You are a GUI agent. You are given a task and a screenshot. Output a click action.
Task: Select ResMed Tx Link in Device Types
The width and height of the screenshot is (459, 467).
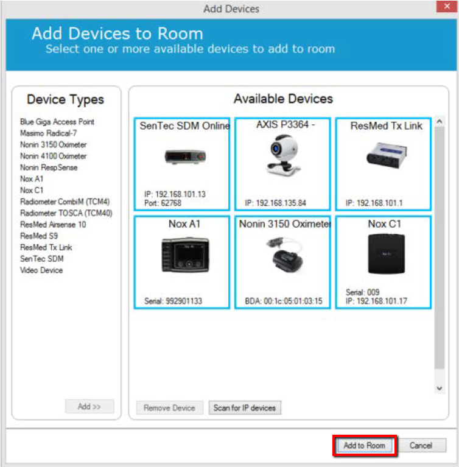(x=46, y=247)
